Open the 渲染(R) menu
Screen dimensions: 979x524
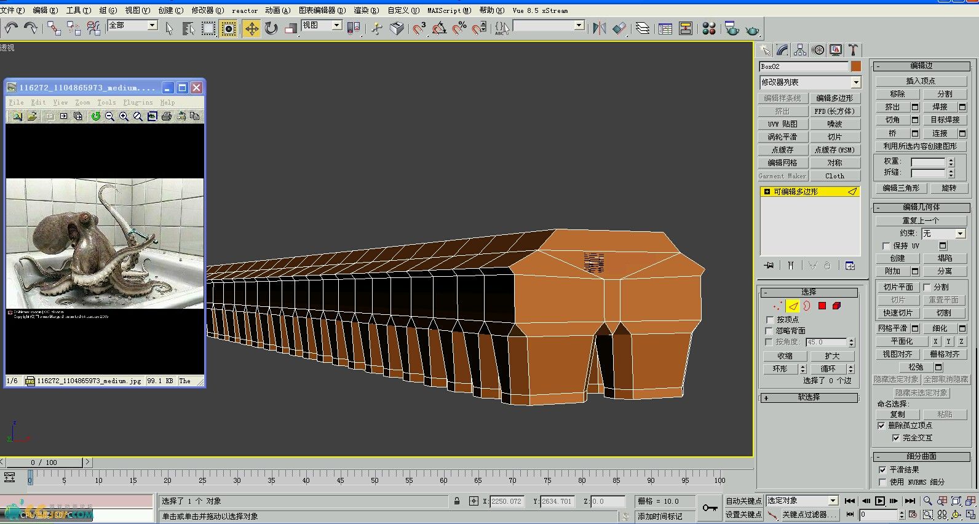tap(366, 10)
